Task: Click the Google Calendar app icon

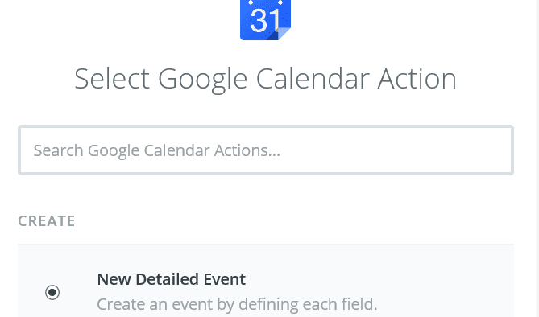Action: 265,20
